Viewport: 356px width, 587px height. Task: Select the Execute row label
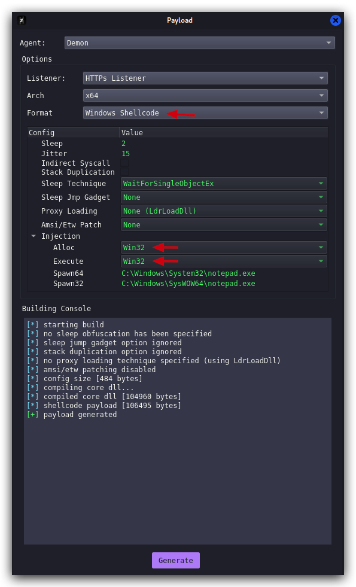[68, 261]
